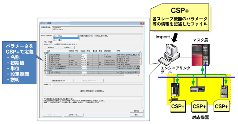The width and height of the screenshot is (238, 124).
Task: Click 0x0001~0xFFFF range for コントローラポート
Action: point(110,61)
